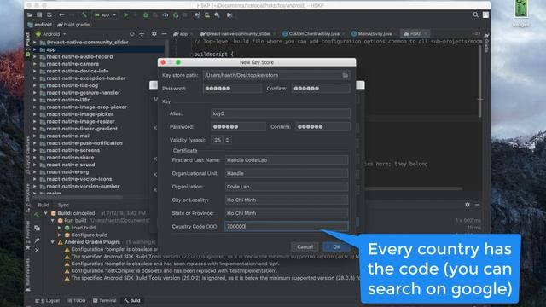Expand the react-native-image-picker module
The width and height of the screenshot is (546, 307).
click(34, 114)
